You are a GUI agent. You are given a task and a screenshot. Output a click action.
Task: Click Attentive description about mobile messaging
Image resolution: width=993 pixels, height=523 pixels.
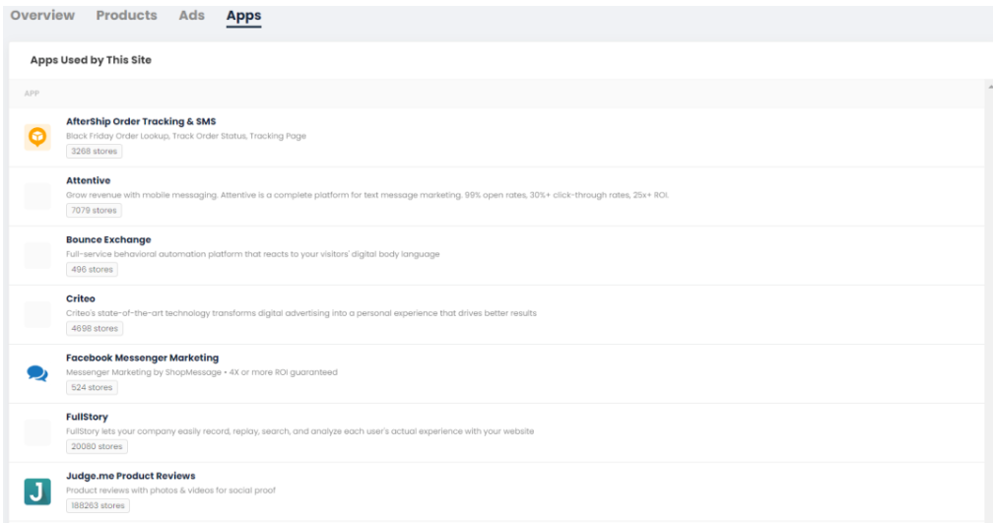point(367,195)
